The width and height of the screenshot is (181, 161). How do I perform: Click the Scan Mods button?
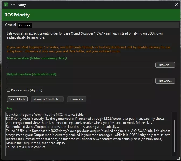(x=17, y=99)
